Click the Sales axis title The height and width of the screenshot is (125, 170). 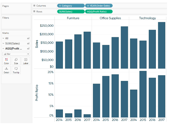37,44
